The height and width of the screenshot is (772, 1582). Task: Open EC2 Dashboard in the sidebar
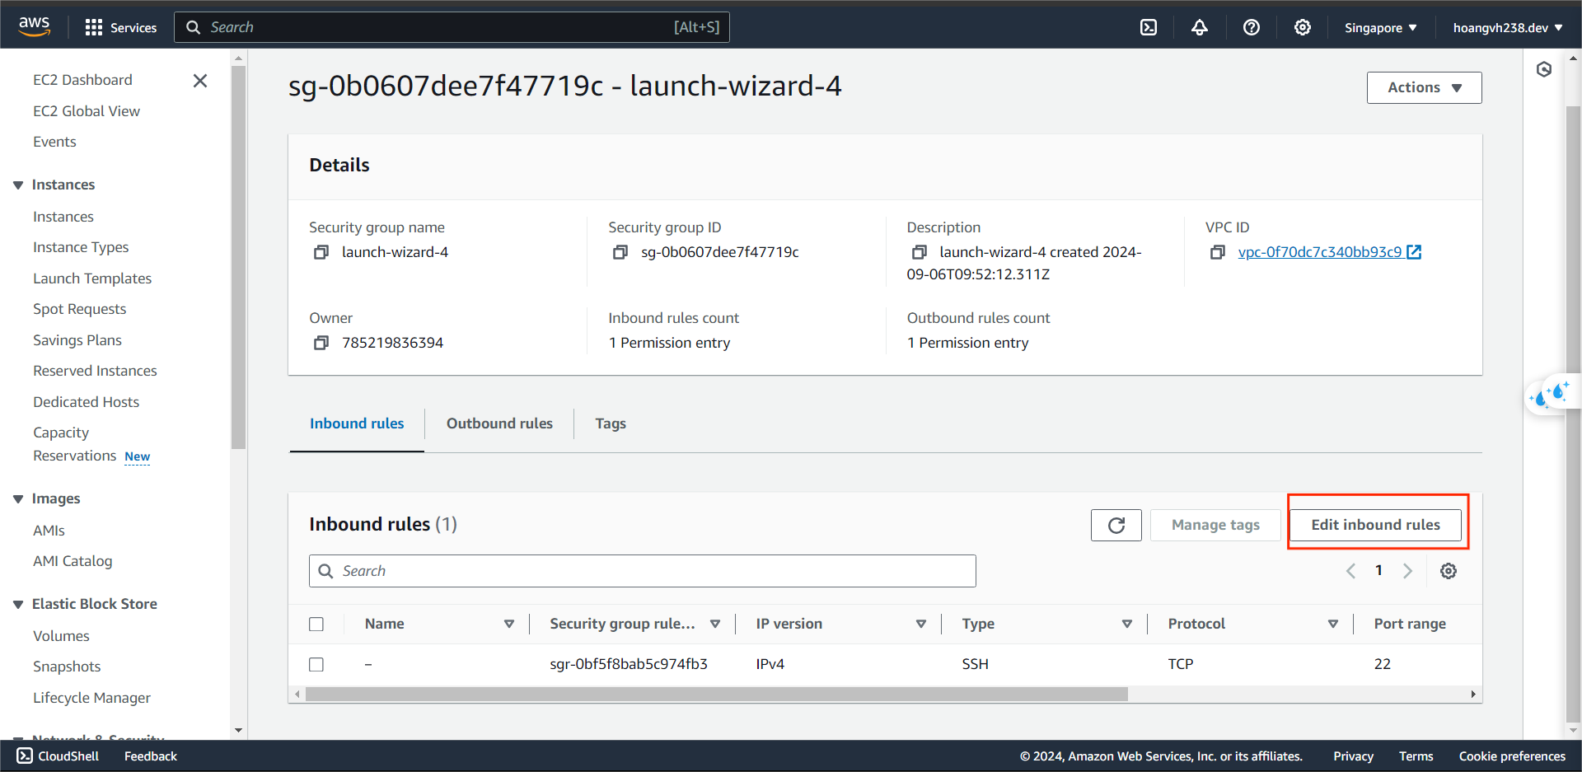click(x=82, y=80)
